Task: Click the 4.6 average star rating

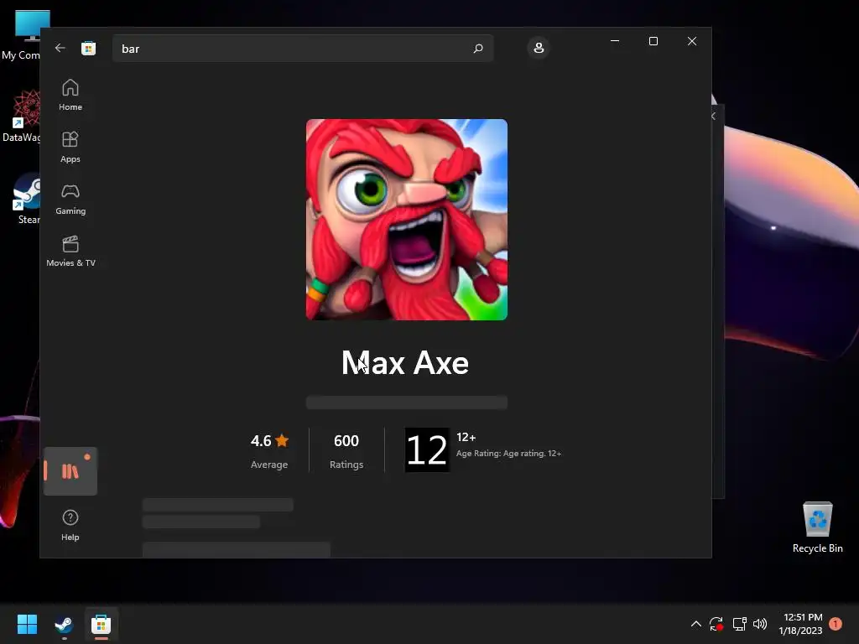Action: [269, 451]
